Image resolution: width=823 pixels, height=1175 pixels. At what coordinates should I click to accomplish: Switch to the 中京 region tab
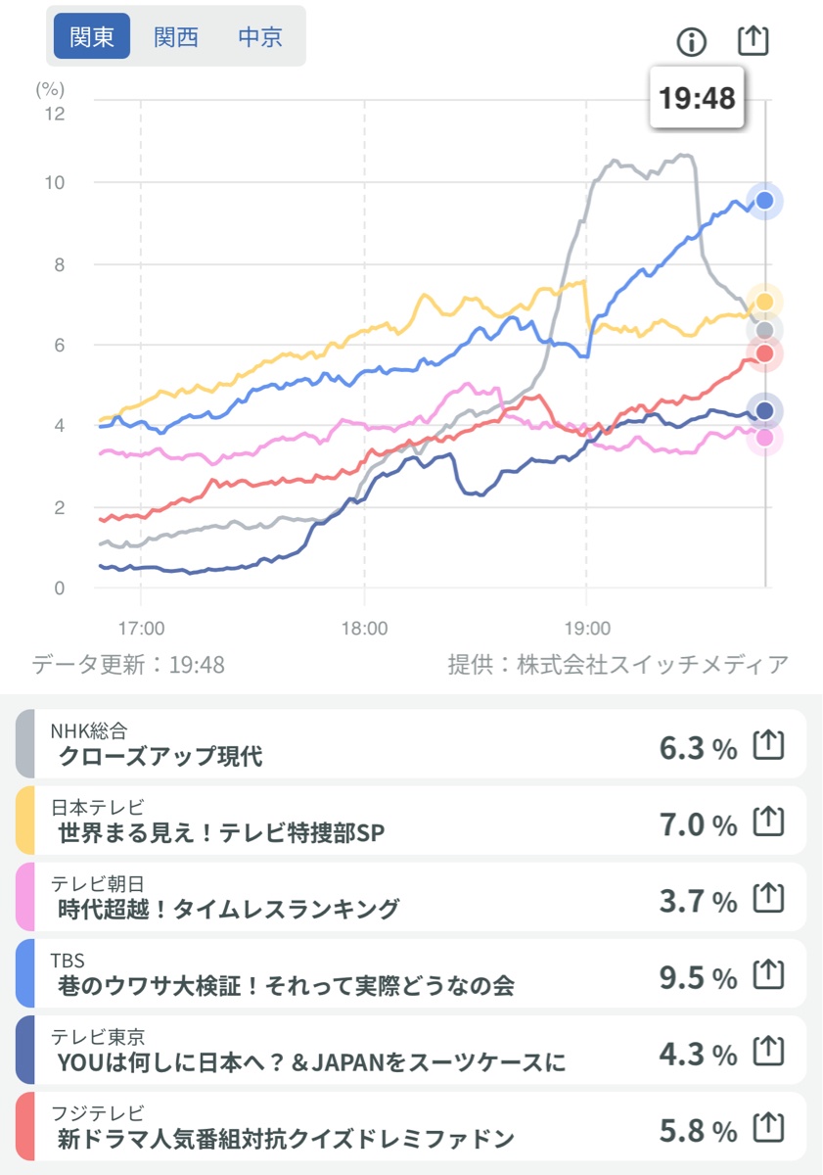tap(260, 36)
